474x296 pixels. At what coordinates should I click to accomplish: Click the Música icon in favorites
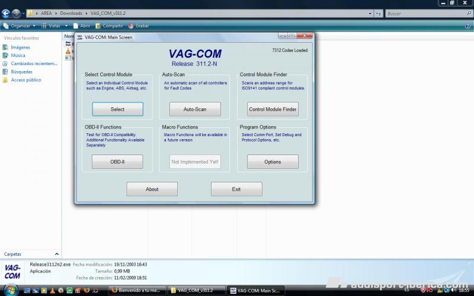point(5,56)
